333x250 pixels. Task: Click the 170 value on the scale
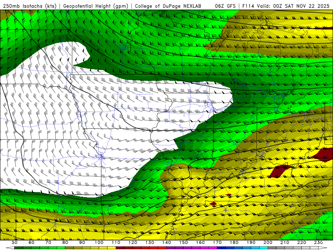click(217, 242)
